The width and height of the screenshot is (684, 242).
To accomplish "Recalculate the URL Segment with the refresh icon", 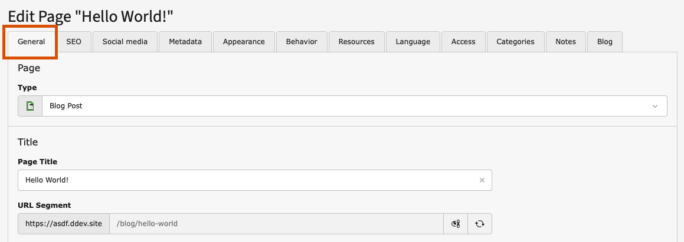I will tap(480, 224).
